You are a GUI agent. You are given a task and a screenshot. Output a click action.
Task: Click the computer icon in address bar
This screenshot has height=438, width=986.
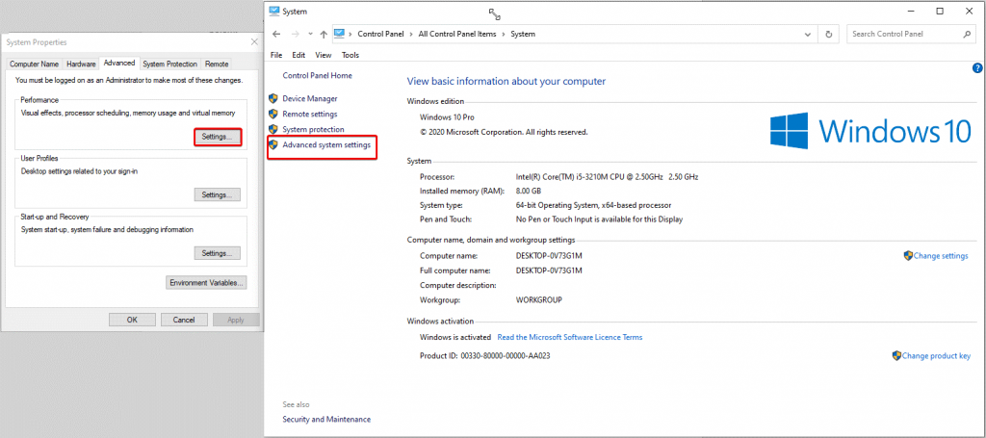tap(340, 34)
